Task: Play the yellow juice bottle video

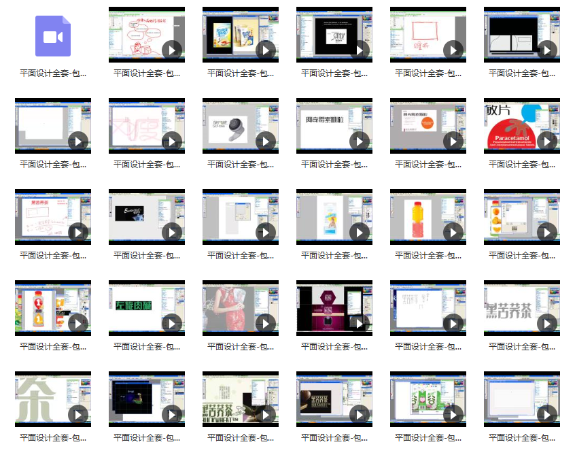Action: pyautogui.click(x=453, y=232)
